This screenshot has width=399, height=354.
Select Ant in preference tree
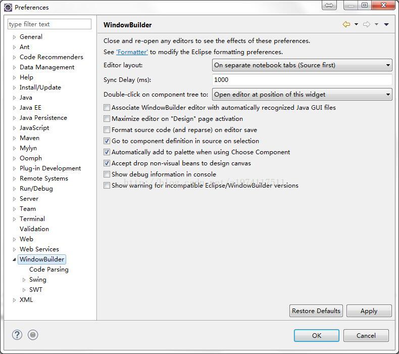[24, 47]
